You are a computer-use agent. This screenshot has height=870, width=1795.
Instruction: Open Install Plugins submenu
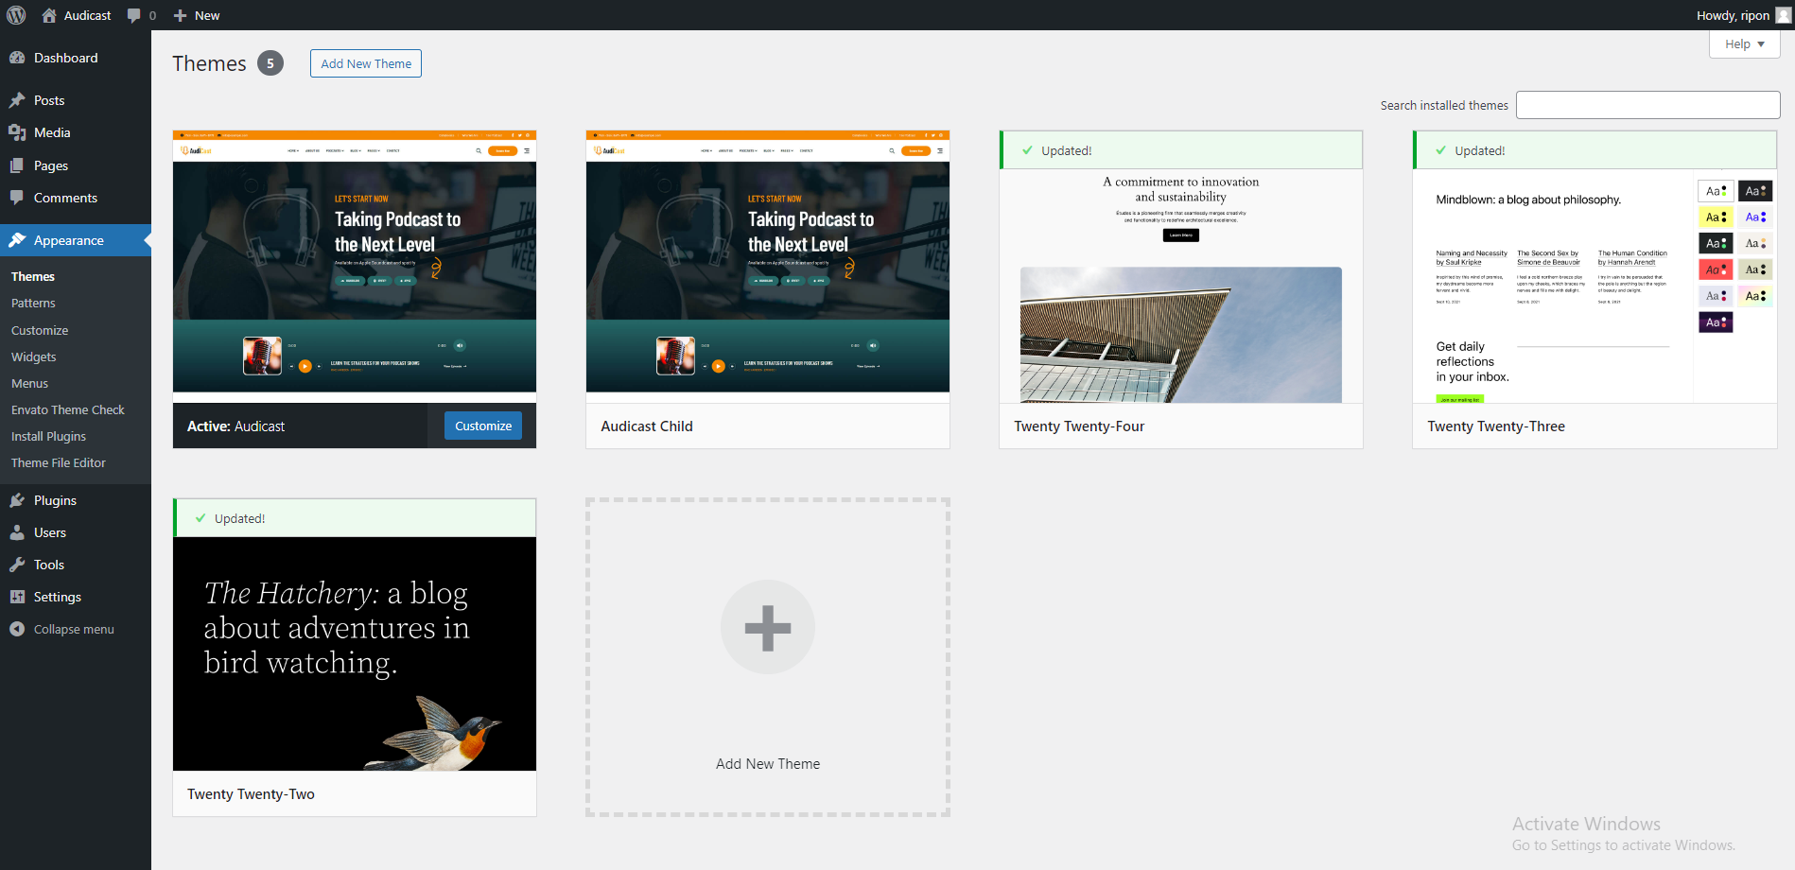48,436
